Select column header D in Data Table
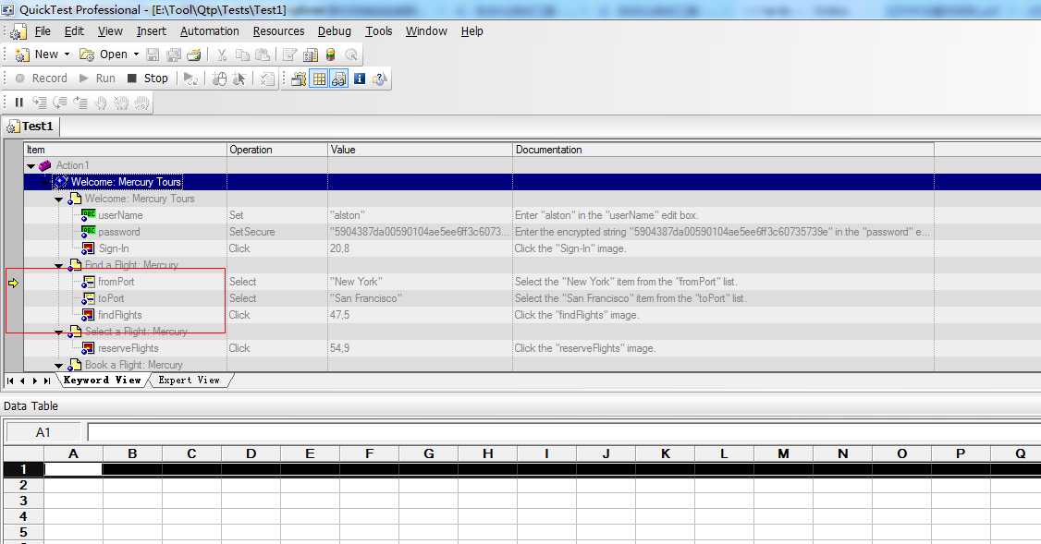This screenshot has height=544, width=1041. click(251, 453)
